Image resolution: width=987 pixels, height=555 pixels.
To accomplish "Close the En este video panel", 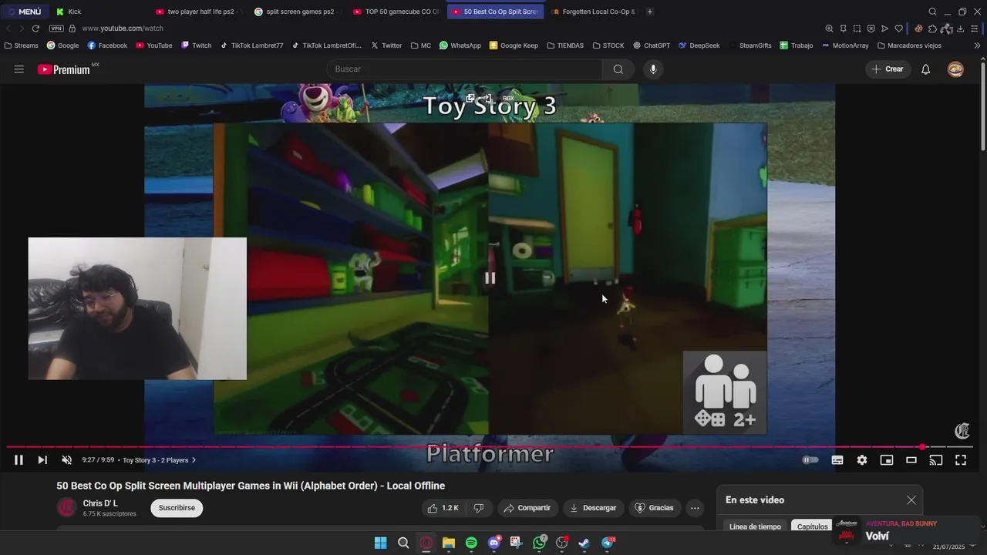I will tap(911, 500).
